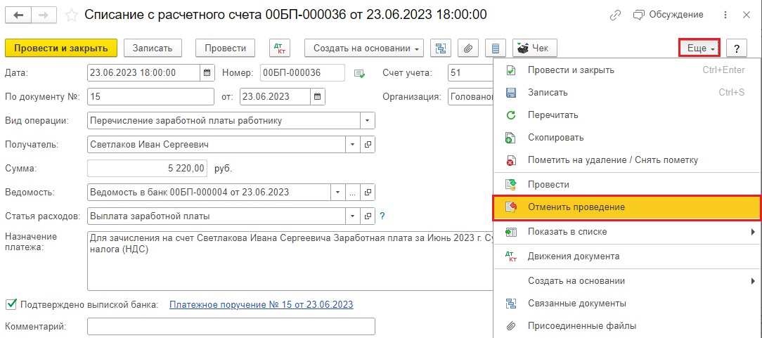Image resolution: width=762 pixels, height=338 pixels.
Task: Click the paperclip attached files toolbar icon
Action: 468,48
